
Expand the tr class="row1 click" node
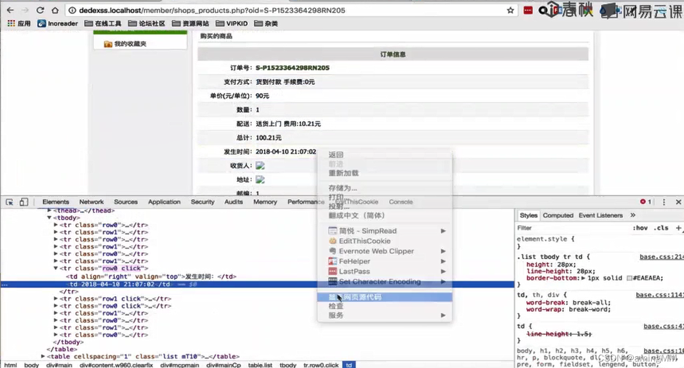coord(56,298)
